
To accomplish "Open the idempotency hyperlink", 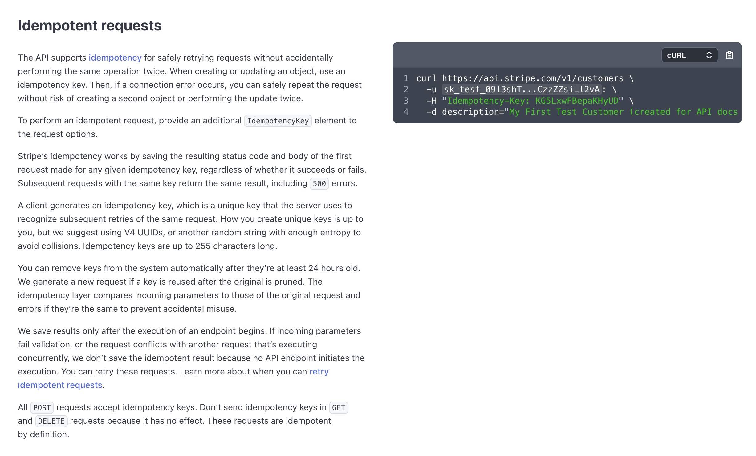I will [115, 58].
